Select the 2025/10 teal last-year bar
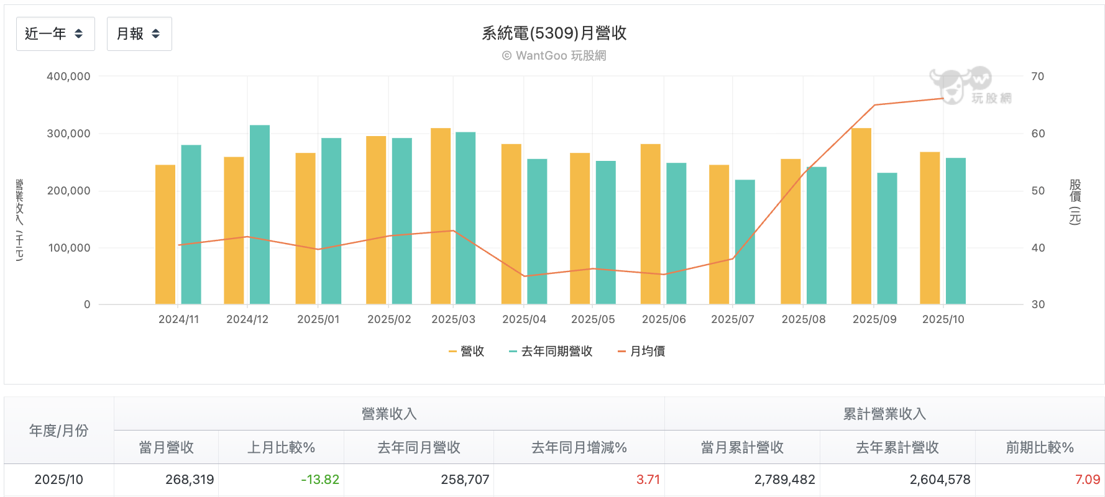Viewport: 1105px width, 497px height. 956,231
